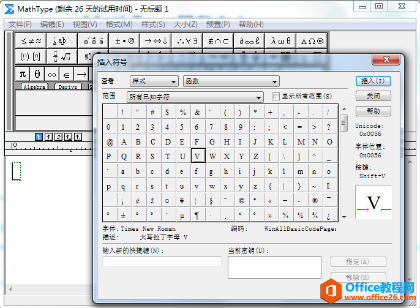This screenshot has height=308, width=420.
Task: Click the 输入新的快捷键 input field
Action: pyautogui.click(x=162, y=261)
